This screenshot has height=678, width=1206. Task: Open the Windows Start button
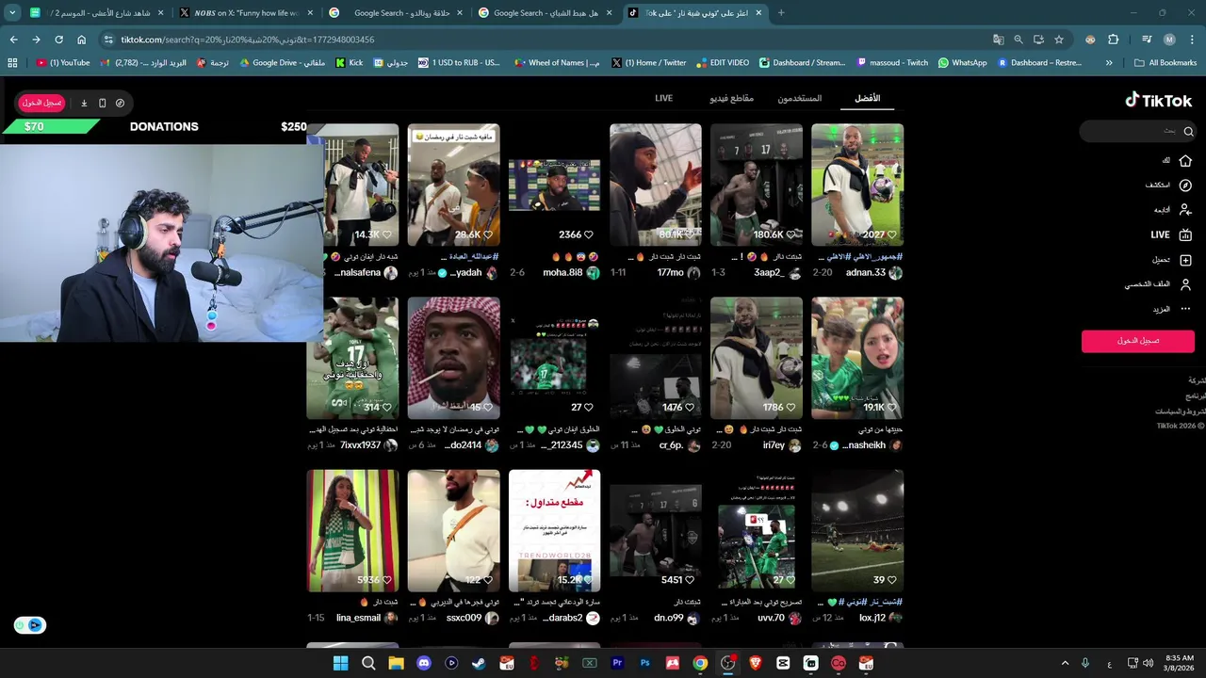coord(341,663)
